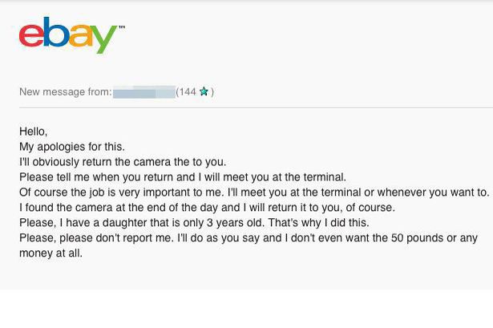Click the money at all line
Screen dimensions: 493x328
(51, 253)
